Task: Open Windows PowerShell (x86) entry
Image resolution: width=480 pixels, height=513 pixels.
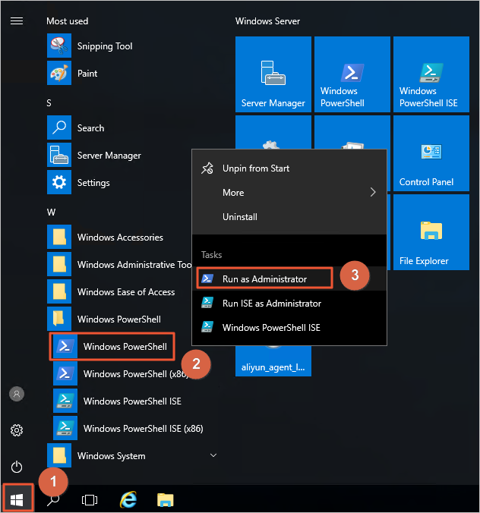Action: [122, 373]
